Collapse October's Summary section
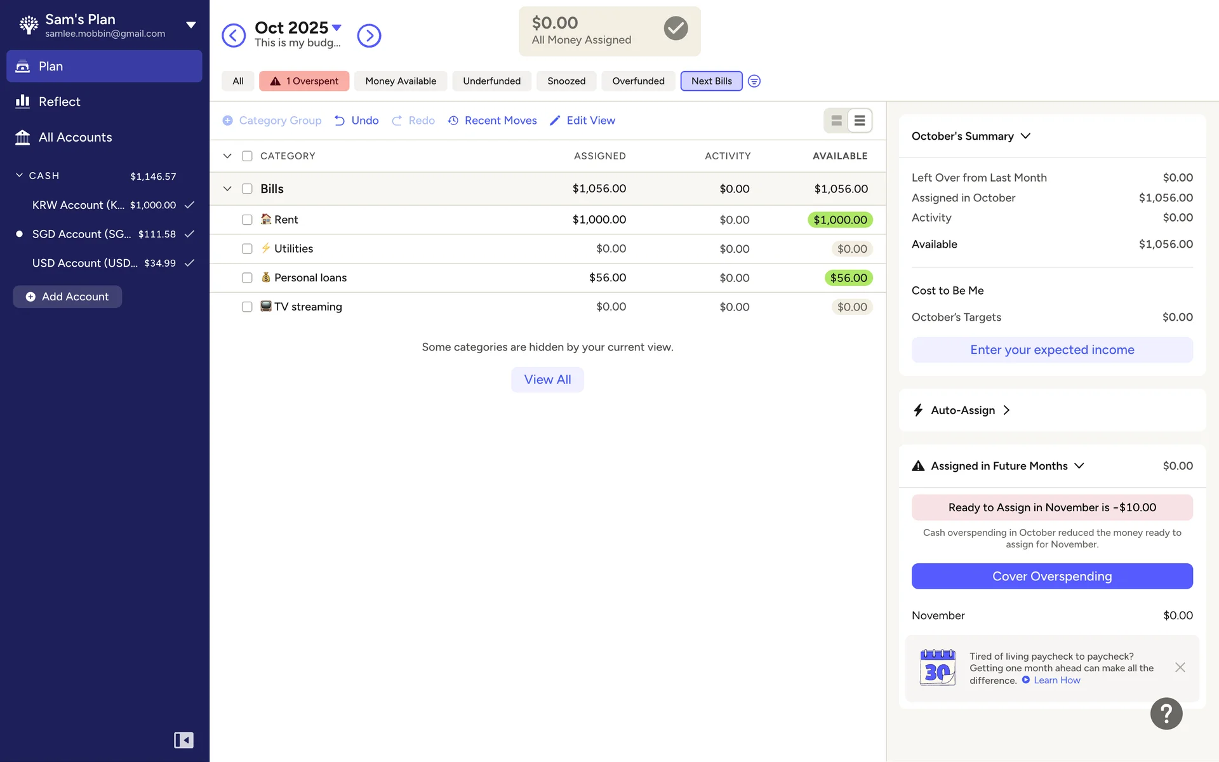Viewport: 1219px width, 762px height. [1025, 136]
